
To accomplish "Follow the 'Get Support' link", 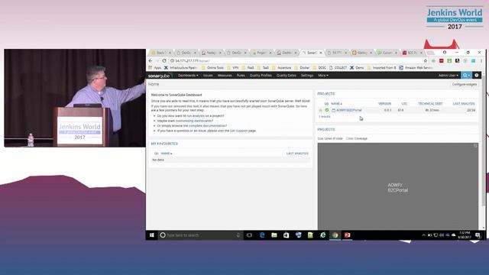I will point(238,131).
